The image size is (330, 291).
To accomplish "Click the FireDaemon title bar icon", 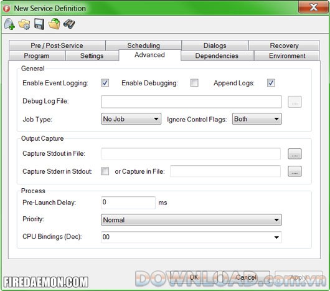I will [x=7, y=9].
